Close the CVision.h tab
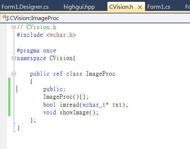This screenshot has height=149, width=190. [x=140, y=7]
